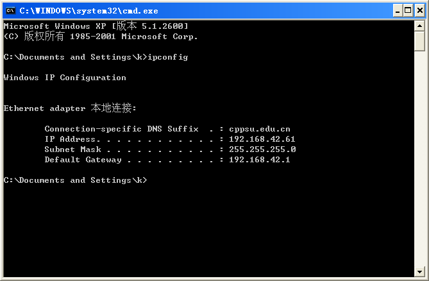Viewport: 429px width, 281px height.
Task: Click the IP address 192.168.42.61
Action: [262, 139]
